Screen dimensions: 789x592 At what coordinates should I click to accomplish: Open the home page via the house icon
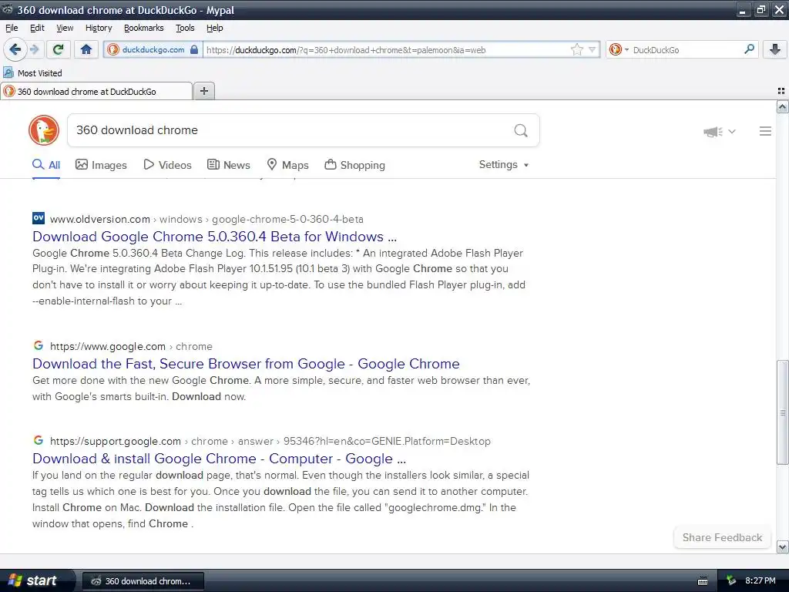point(86,49)
